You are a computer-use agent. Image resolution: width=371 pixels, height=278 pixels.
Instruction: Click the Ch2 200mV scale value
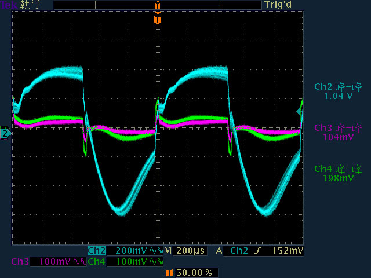tap(131, 251)
